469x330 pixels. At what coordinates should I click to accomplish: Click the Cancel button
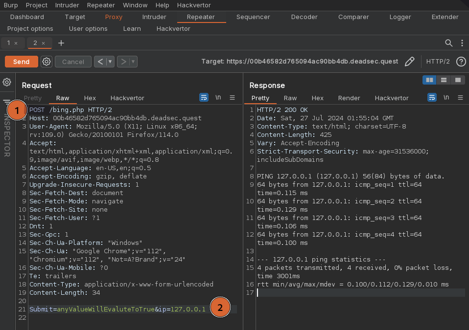pos(73,62)
